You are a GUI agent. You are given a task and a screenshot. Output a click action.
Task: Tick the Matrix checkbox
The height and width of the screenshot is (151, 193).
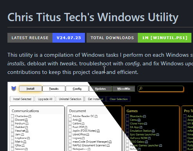(x=13, y=142)
